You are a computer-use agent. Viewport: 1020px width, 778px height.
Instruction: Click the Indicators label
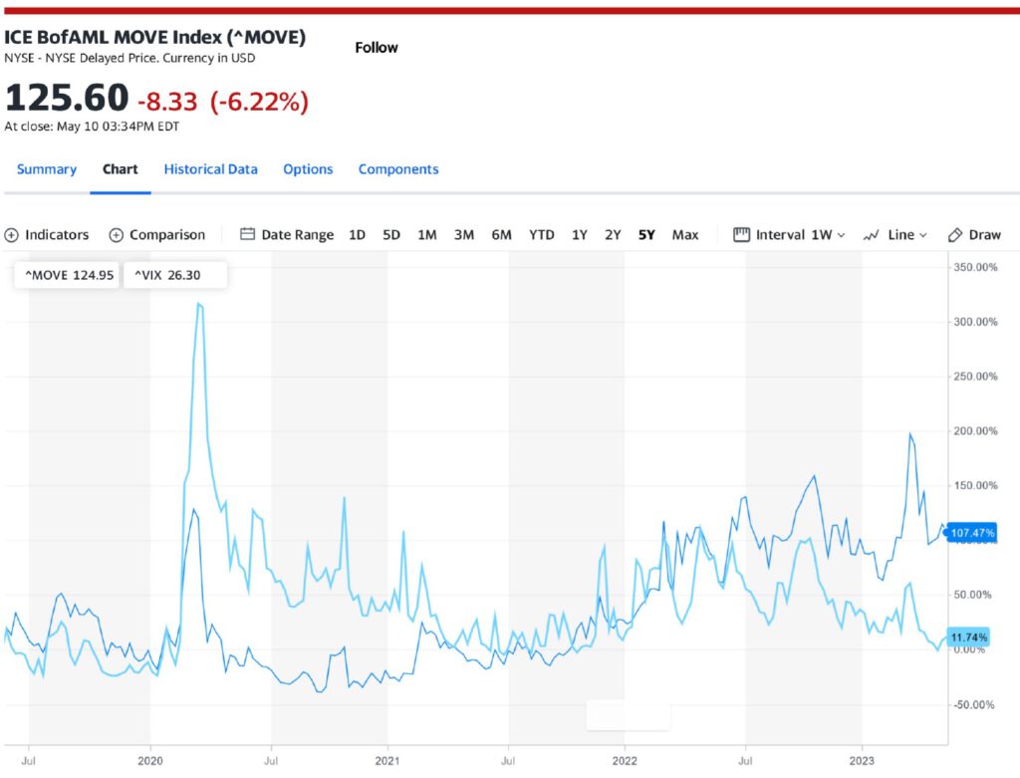coord(57,235)
